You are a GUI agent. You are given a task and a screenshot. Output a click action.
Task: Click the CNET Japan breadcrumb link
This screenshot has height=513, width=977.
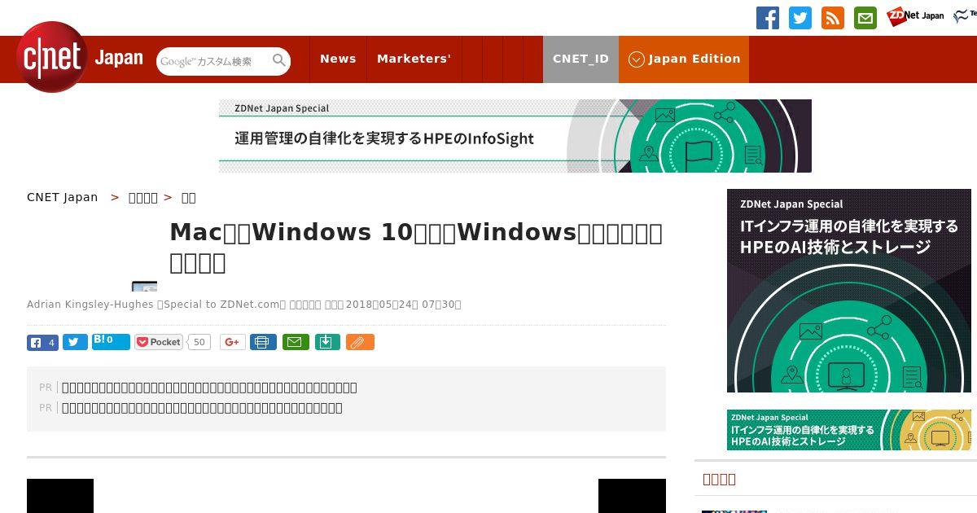pyautogui.click(x=63, y=197)
